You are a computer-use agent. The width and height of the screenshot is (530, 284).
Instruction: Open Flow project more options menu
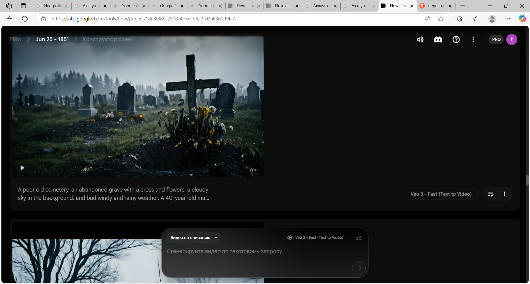coord(473,39)
